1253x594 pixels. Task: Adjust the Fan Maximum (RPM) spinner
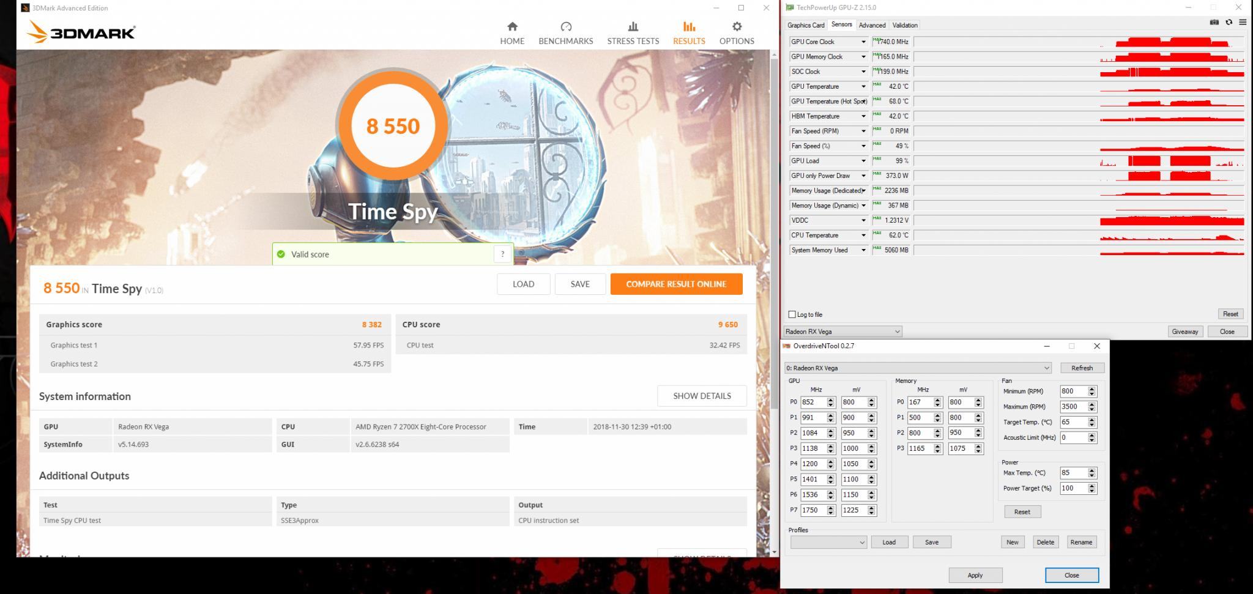click(x=1093, y=407)
